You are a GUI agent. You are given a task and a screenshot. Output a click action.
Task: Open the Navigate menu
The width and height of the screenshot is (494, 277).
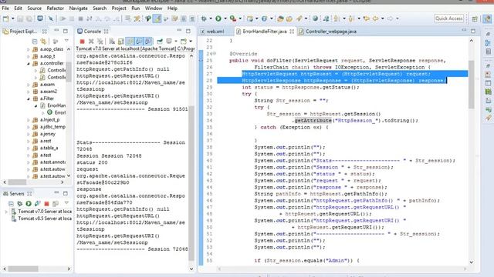pos(78,8)
